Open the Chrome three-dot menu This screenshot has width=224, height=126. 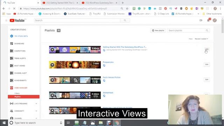pos(220,8)
